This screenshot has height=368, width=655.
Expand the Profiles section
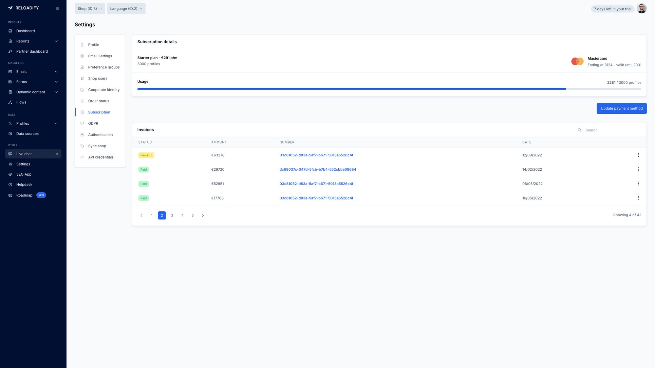point(23,123)
